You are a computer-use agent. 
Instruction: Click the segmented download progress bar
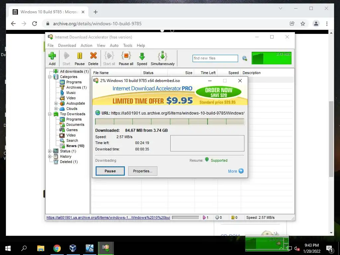[x=170, y=122]
